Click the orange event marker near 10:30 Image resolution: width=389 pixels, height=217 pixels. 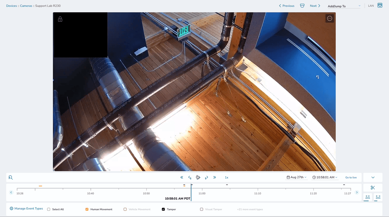41,186
